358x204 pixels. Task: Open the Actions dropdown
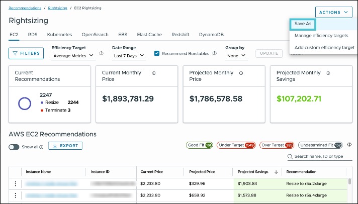pyautogui.click(x=334, y=13)
